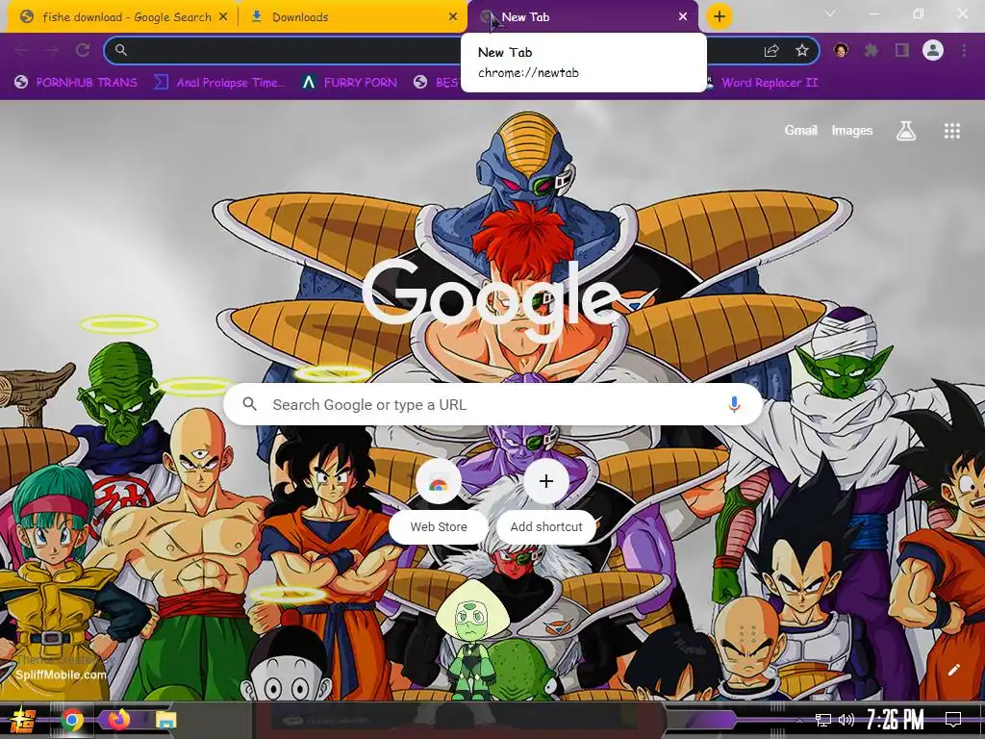985x739 pixels.
Task: Open the SpliffMobile.com theme credit link
Action: (x=61, y=675)
